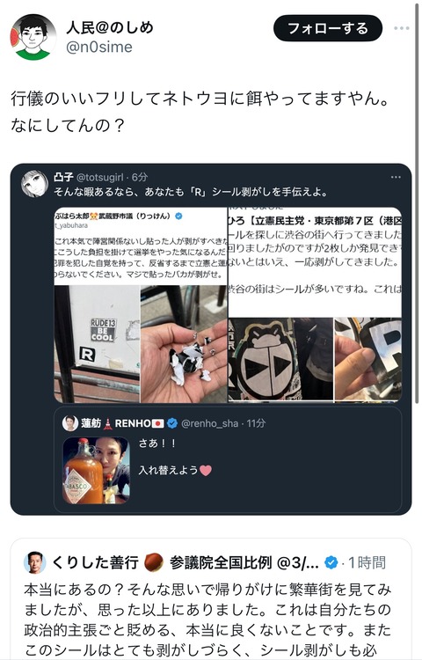422x660 pixels.
Task: Open the three-dot menu in 凸子's quoted tweet
Action: (x=396, y=177)
